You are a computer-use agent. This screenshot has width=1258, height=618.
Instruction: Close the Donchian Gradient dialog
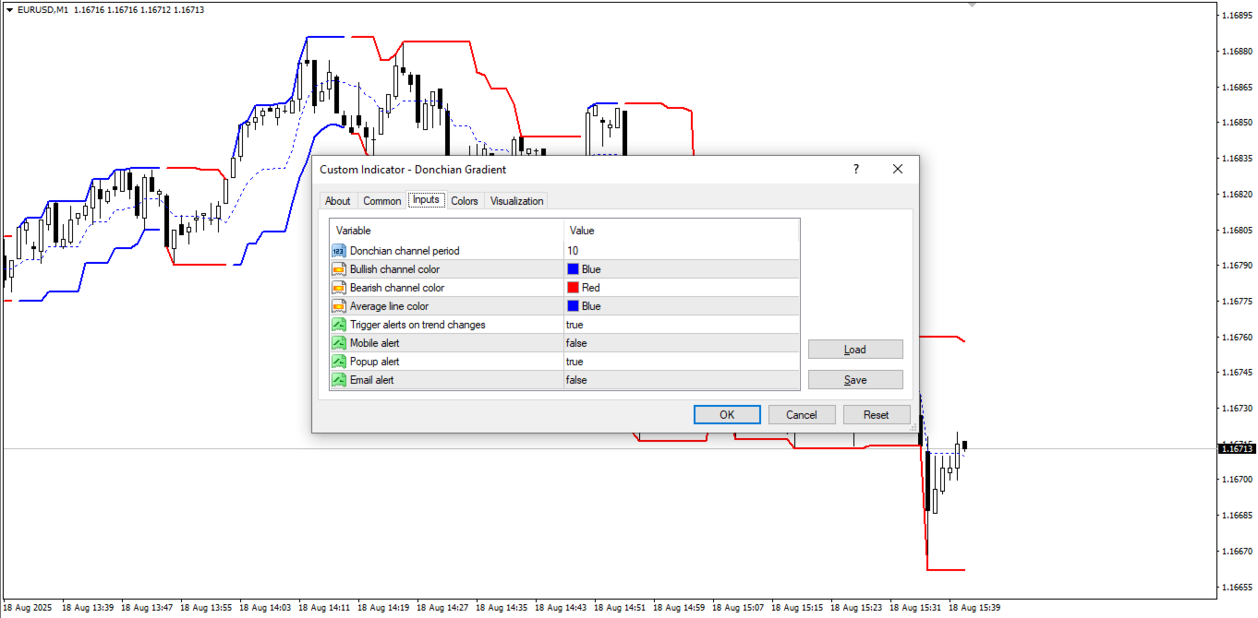pyautogui.click(x=898, y=169)
